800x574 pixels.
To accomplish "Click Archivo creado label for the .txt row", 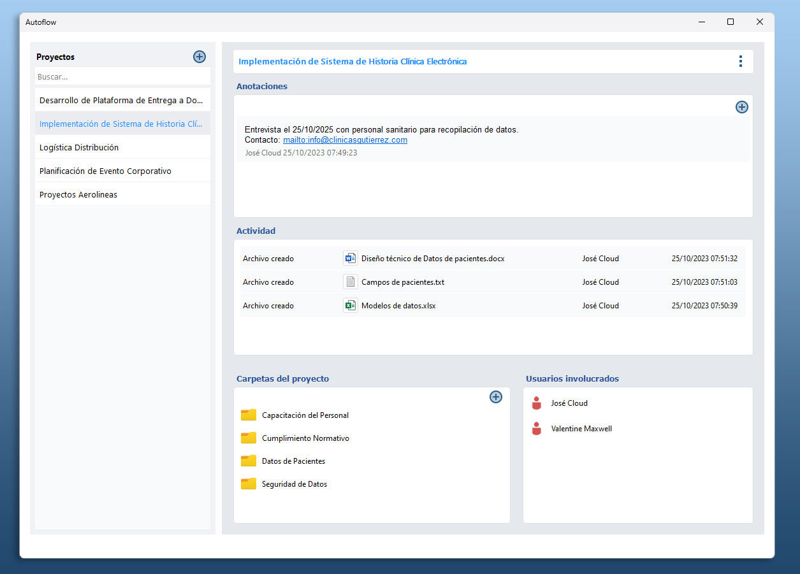I will coord(268,282).
